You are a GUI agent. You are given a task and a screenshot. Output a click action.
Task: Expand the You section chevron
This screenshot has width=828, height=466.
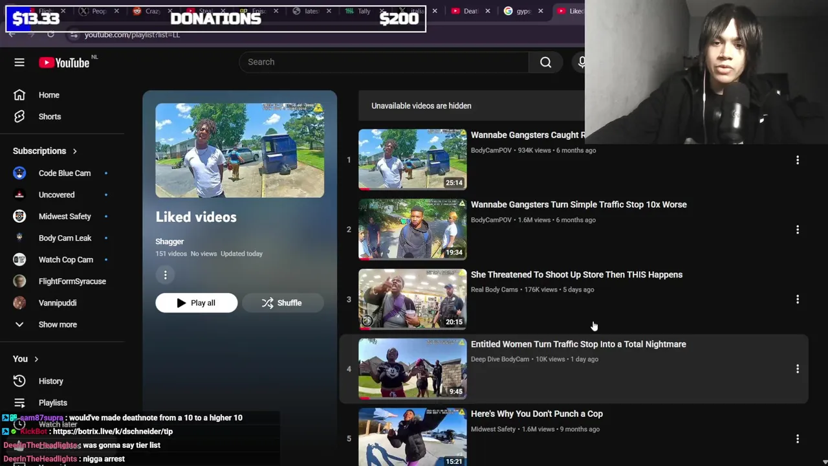point(36,359)
